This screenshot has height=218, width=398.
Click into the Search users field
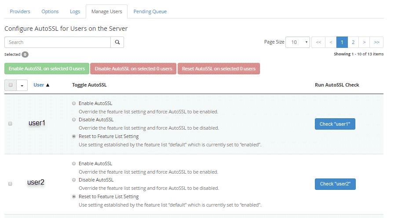pyautogui.click(x=57, y=42)
